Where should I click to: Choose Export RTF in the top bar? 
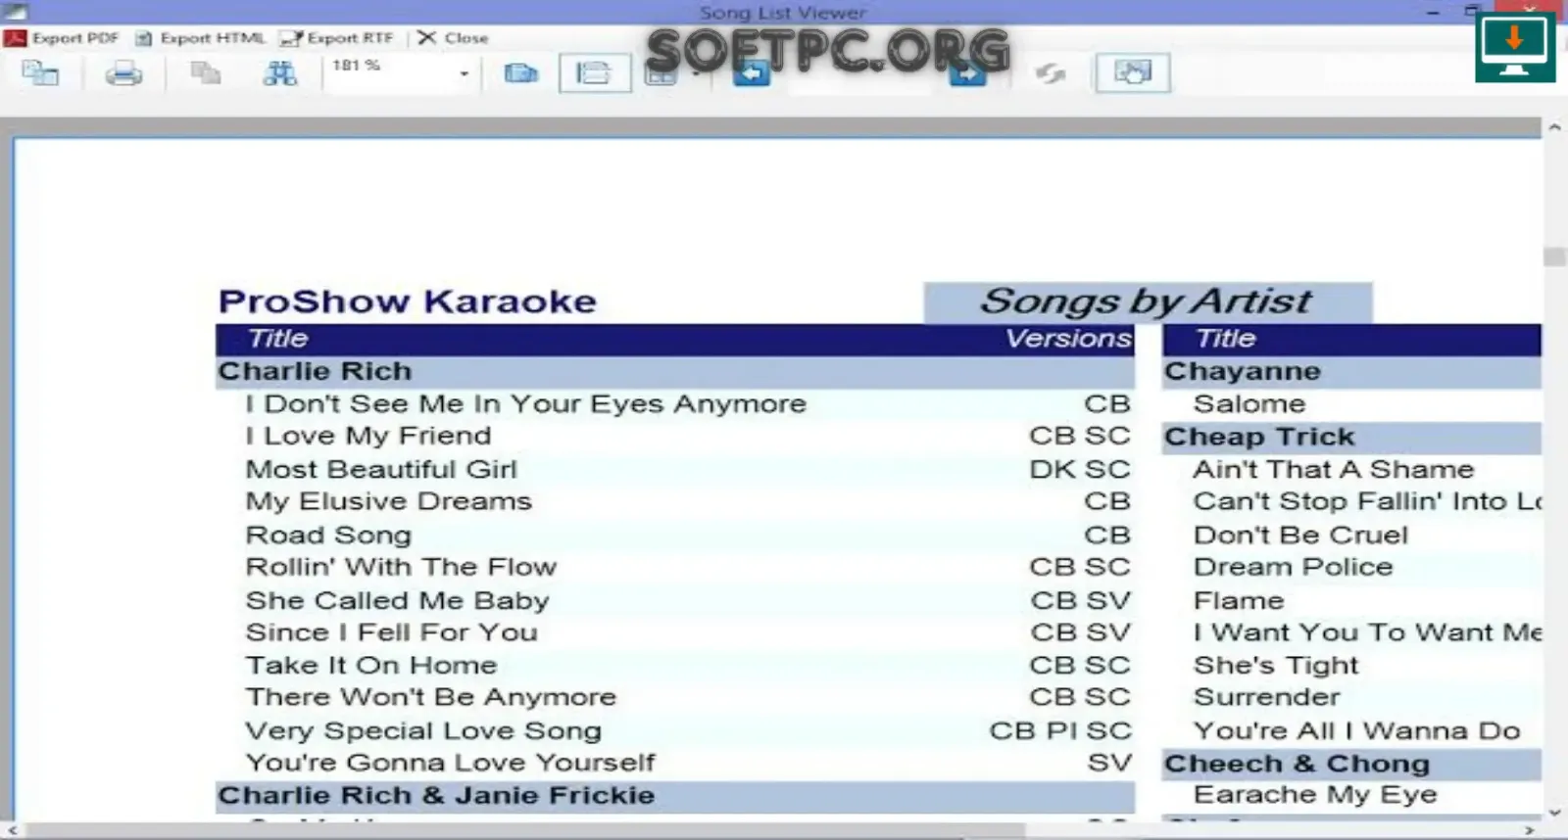(x=336, y=38)
